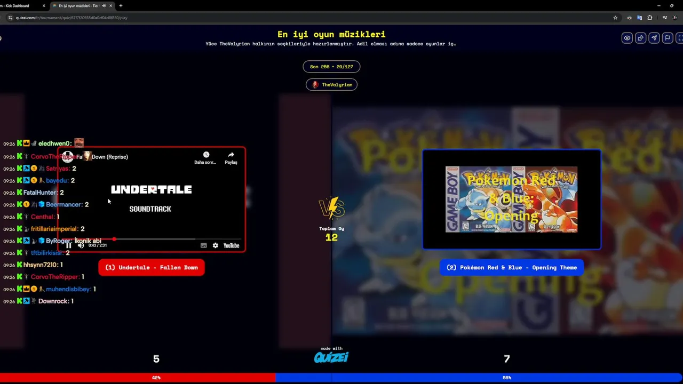Click the glasses extension icon

pos(629,18)
